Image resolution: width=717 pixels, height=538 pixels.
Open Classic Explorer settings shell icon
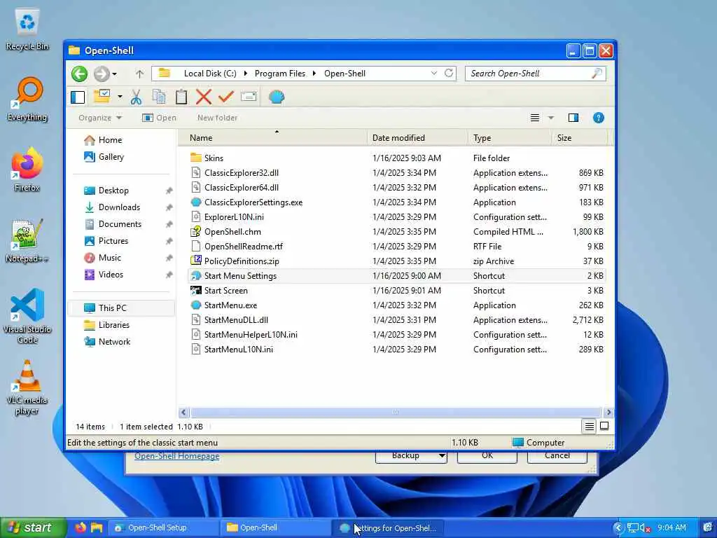[277, 97]
